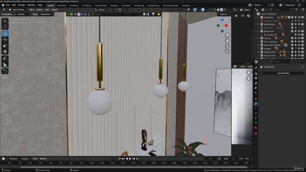Click the outliner filter funnel icon
306x172 pixels.
296,10
